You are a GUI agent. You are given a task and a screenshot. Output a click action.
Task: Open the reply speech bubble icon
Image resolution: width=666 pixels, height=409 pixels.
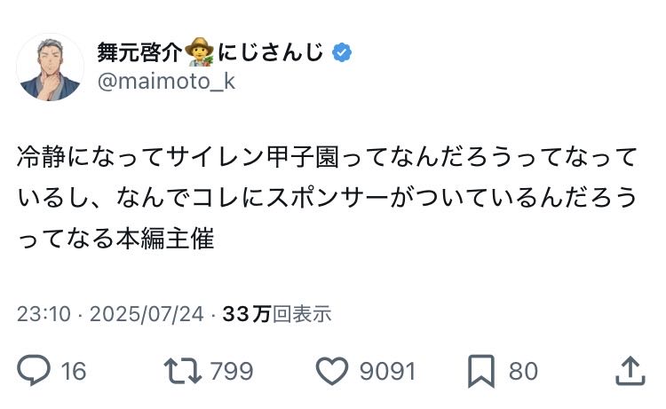(x=34, y=370)
